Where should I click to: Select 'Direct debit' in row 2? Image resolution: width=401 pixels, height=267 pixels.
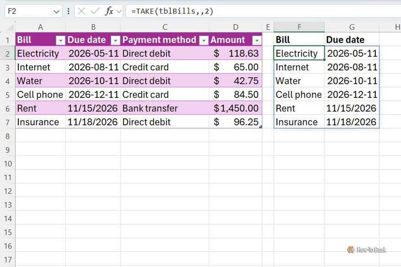click(x=165, y=53)
